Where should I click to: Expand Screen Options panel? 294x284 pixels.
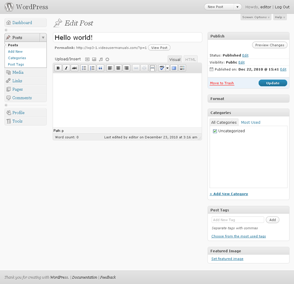tap(256, 17)
